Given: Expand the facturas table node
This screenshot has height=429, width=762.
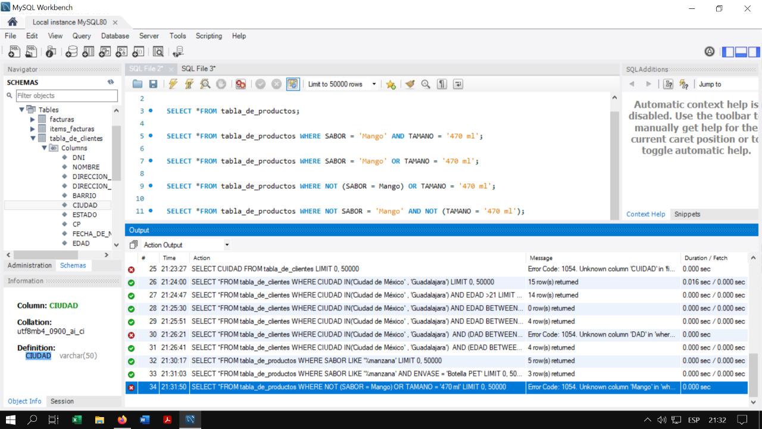Looking at the screenshot, I should click(33, 119).
